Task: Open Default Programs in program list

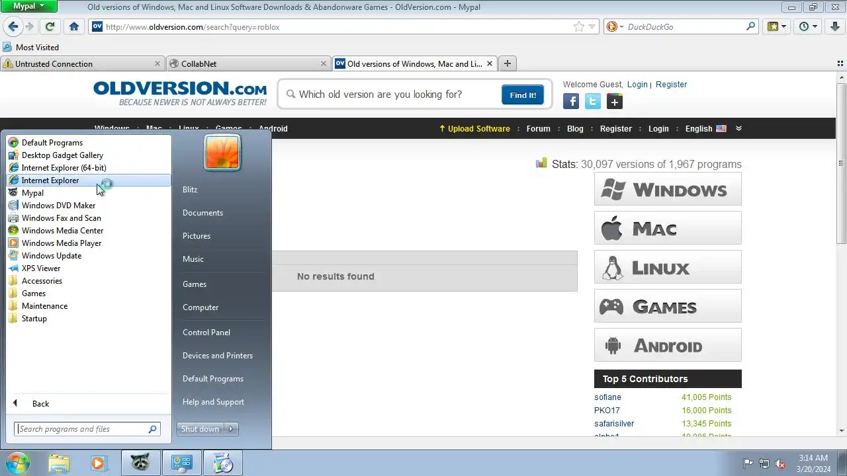Action: (x=89, y=143)
